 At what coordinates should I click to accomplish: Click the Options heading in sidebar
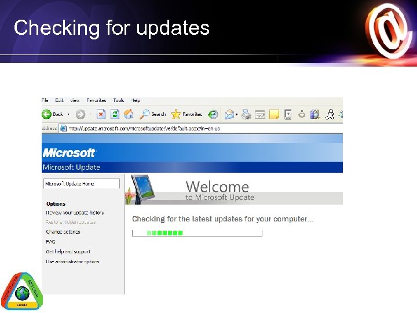click(x=56, y=204)
